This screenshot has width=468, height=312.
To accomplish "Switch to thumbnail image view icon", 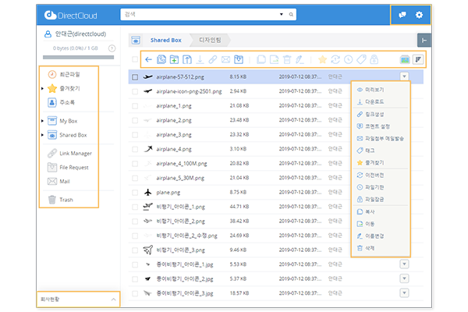I will pos(405,59).
